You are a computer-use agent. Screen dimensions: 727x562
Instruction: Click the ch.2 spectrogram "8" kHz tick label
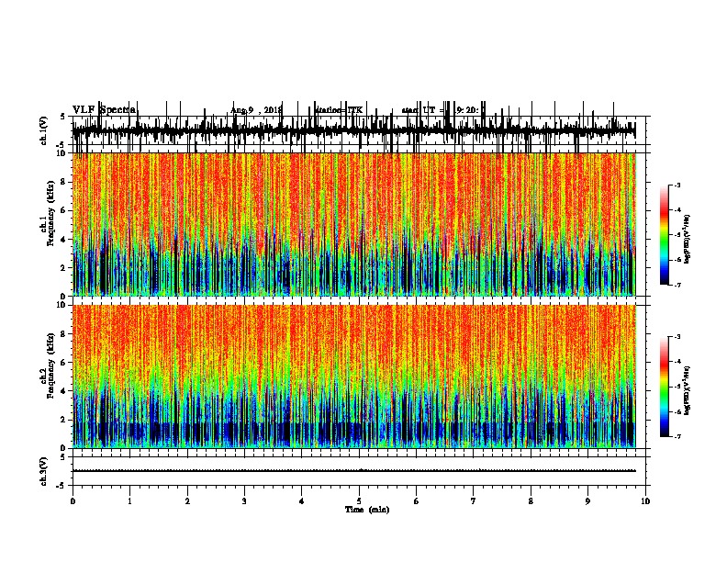[x=63, y=334]
